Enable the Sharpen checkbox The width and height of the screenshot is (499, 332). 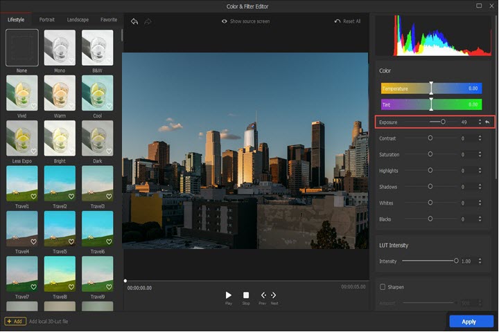click(x=383, y=286)
